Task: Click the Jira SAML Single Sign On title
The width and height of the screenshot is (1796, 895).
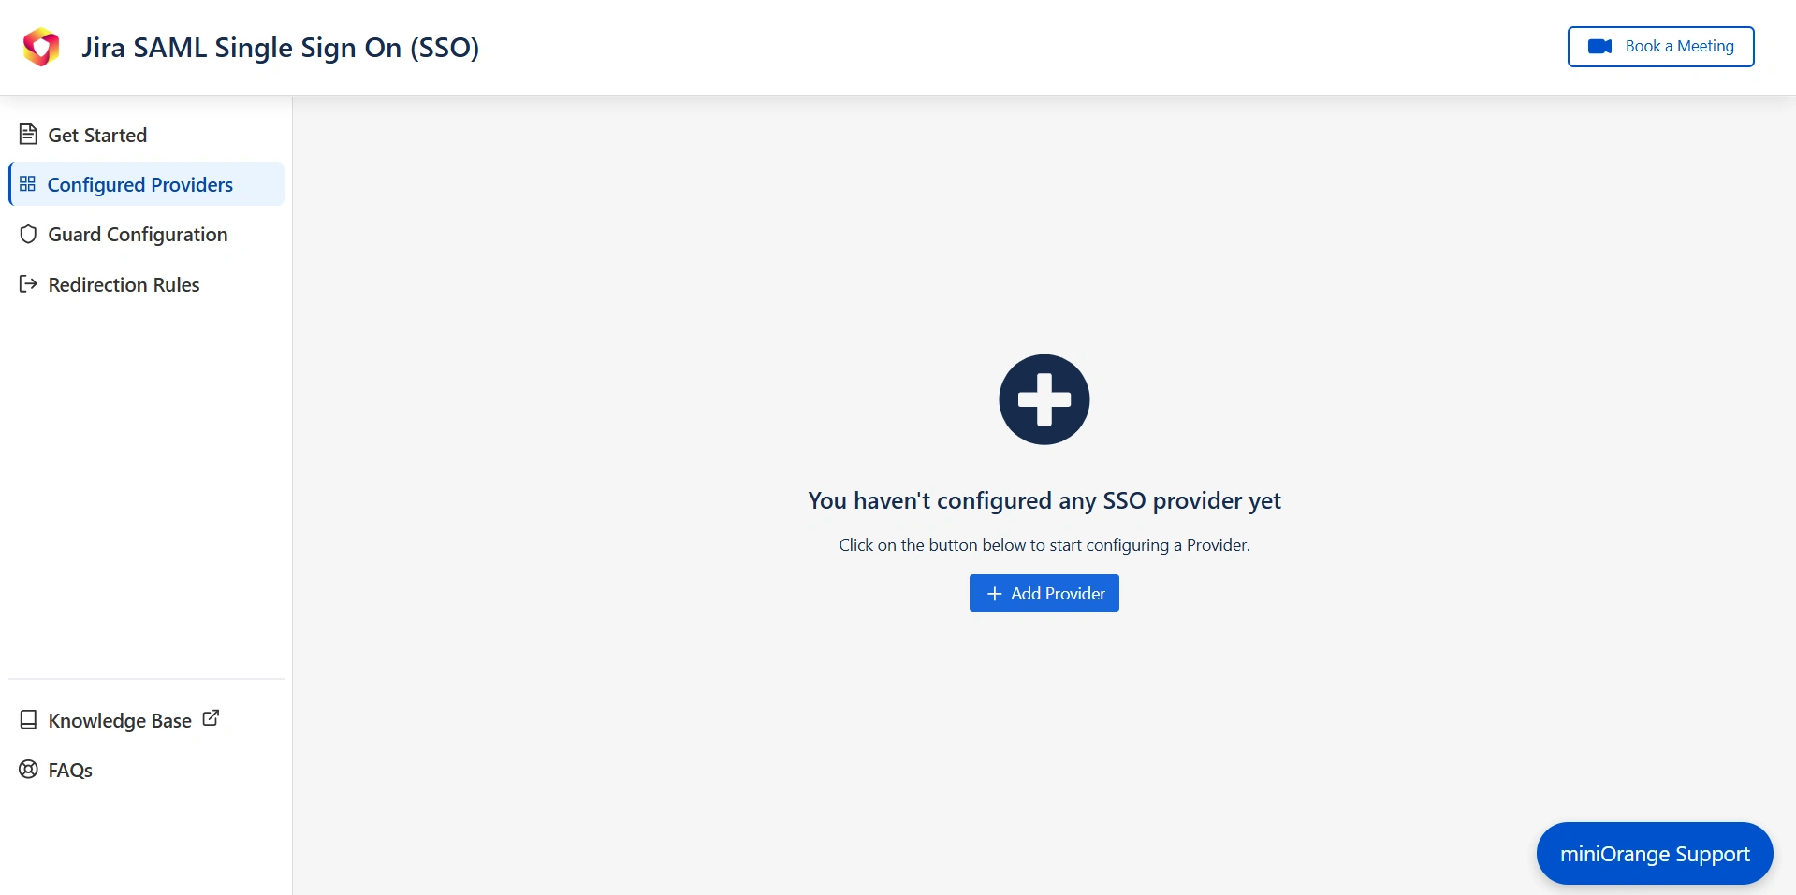Action: click(280, 48)
